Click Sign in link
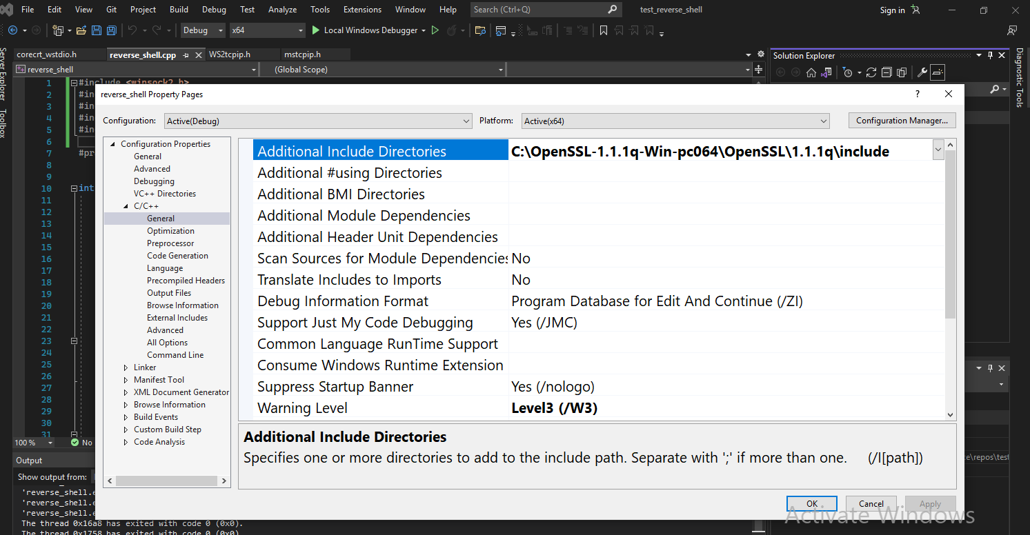The width and height of the screenshot is (1030, 535). (x=892, y=10)
